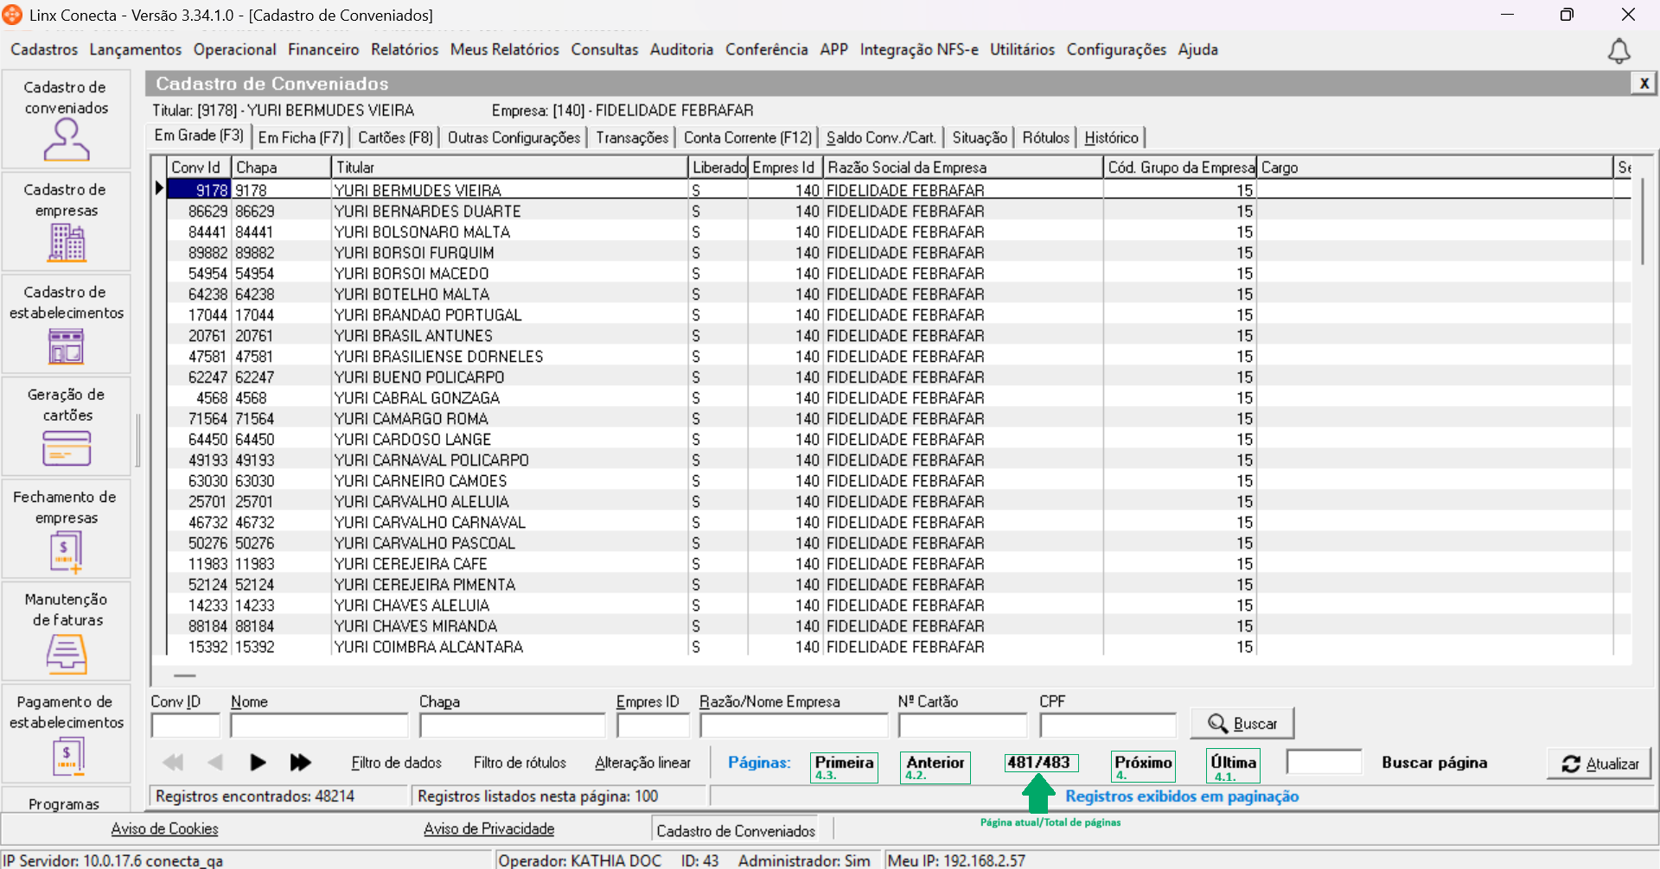Open the Ajuda menu
Viewport: 1660px width, 869px height.
tap(1197, 50)
